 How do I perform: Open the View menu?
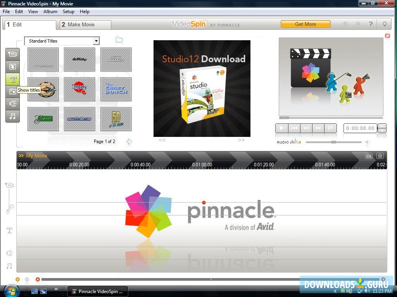[33, 12]
